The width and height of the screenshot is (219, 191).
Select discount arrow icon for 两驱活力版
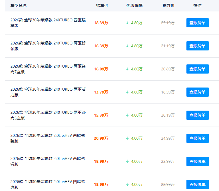127,92
